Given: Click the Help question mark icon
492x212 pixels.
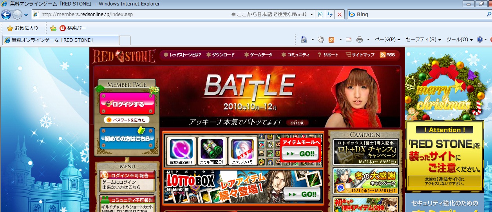Looking at the screenshot, I should point(479,40).
